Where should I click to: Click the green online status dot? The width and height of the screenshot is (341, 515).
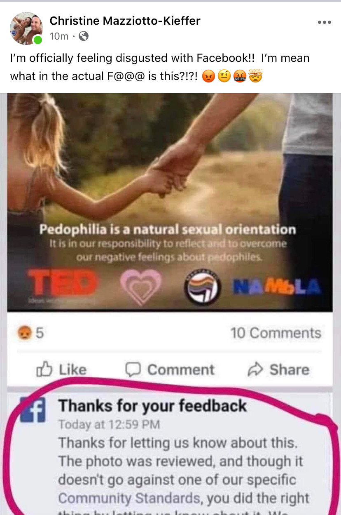[x=38, y=40]
